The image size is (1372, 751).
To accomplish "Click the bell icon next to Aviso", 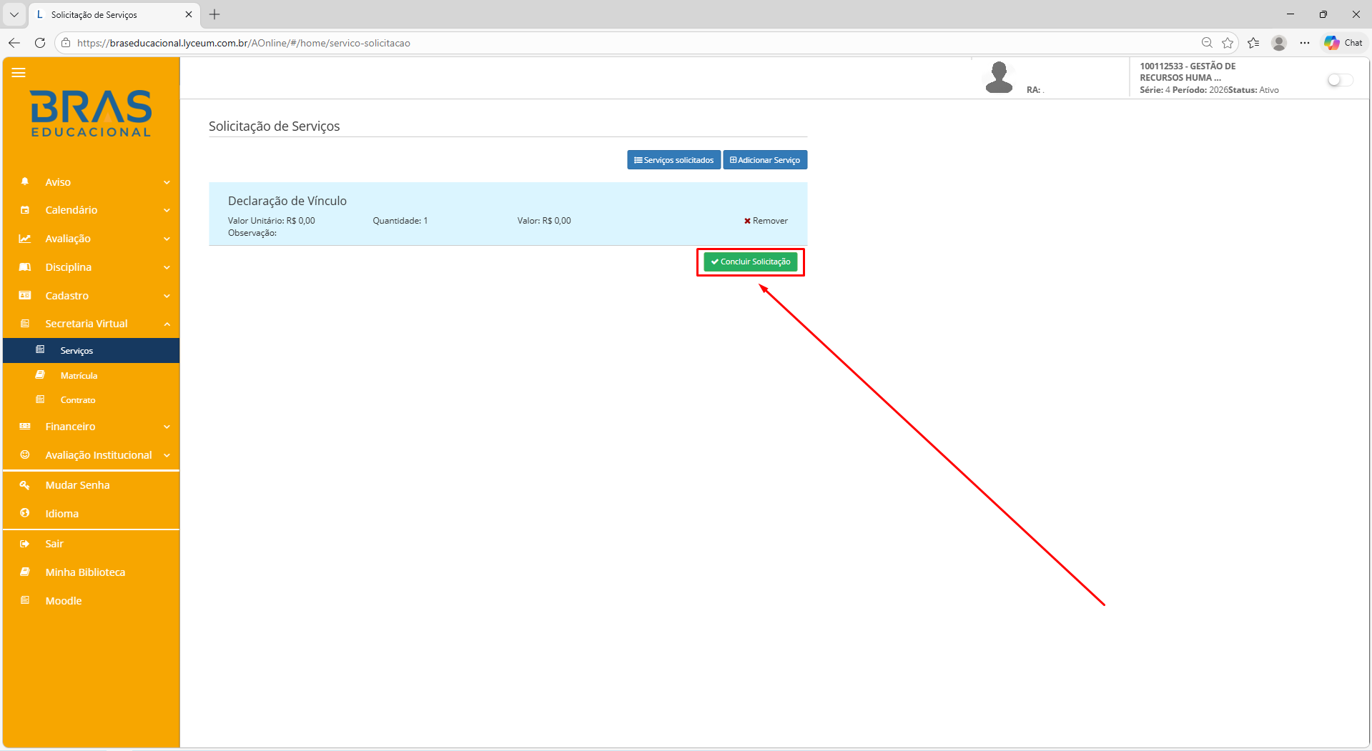I will [25, 182].
